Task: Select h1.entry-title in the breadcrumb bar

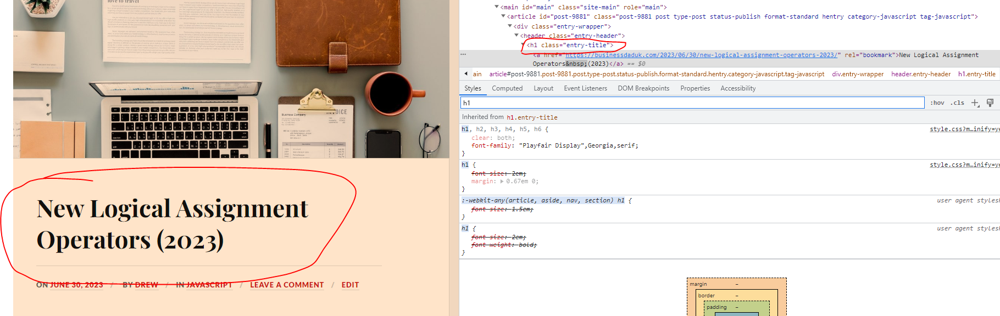Action: pos(976,74)
